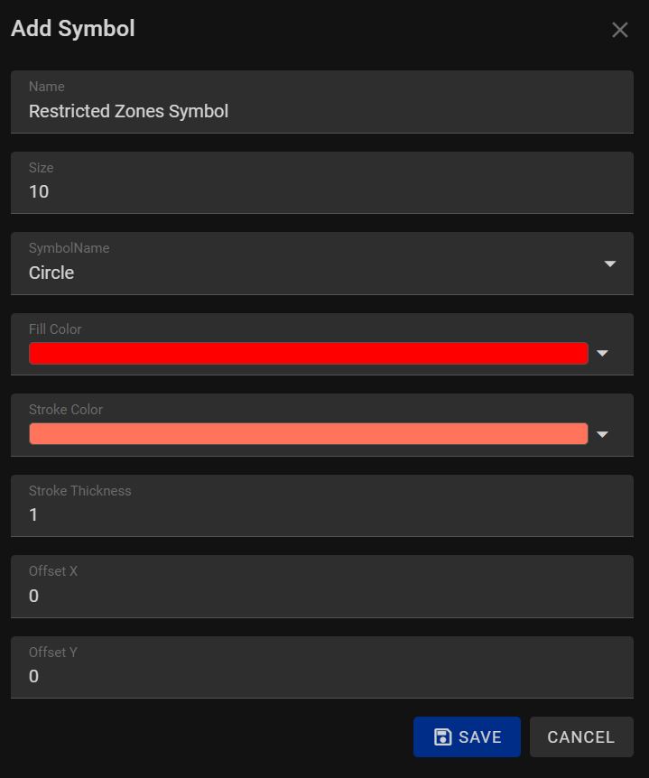Cancel adding the symbol

pyautogui.click(x=581, y=736)
